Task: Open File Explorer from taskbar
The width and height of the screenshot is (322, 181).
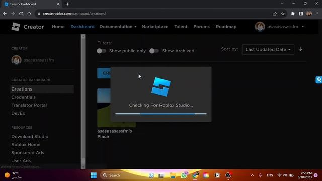Action: (173, 175)
